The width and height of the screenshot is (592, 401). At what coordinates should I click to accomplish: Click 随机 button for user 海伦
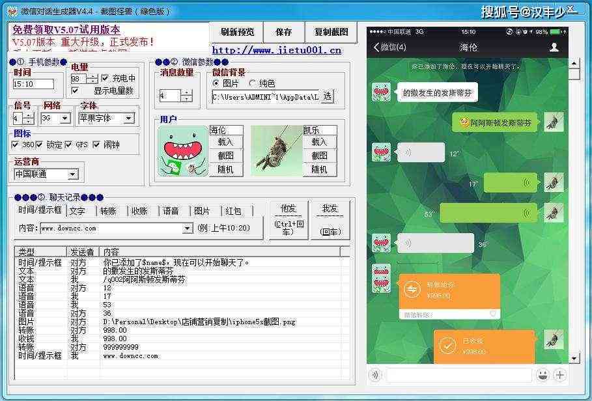[x=225, y=170]
